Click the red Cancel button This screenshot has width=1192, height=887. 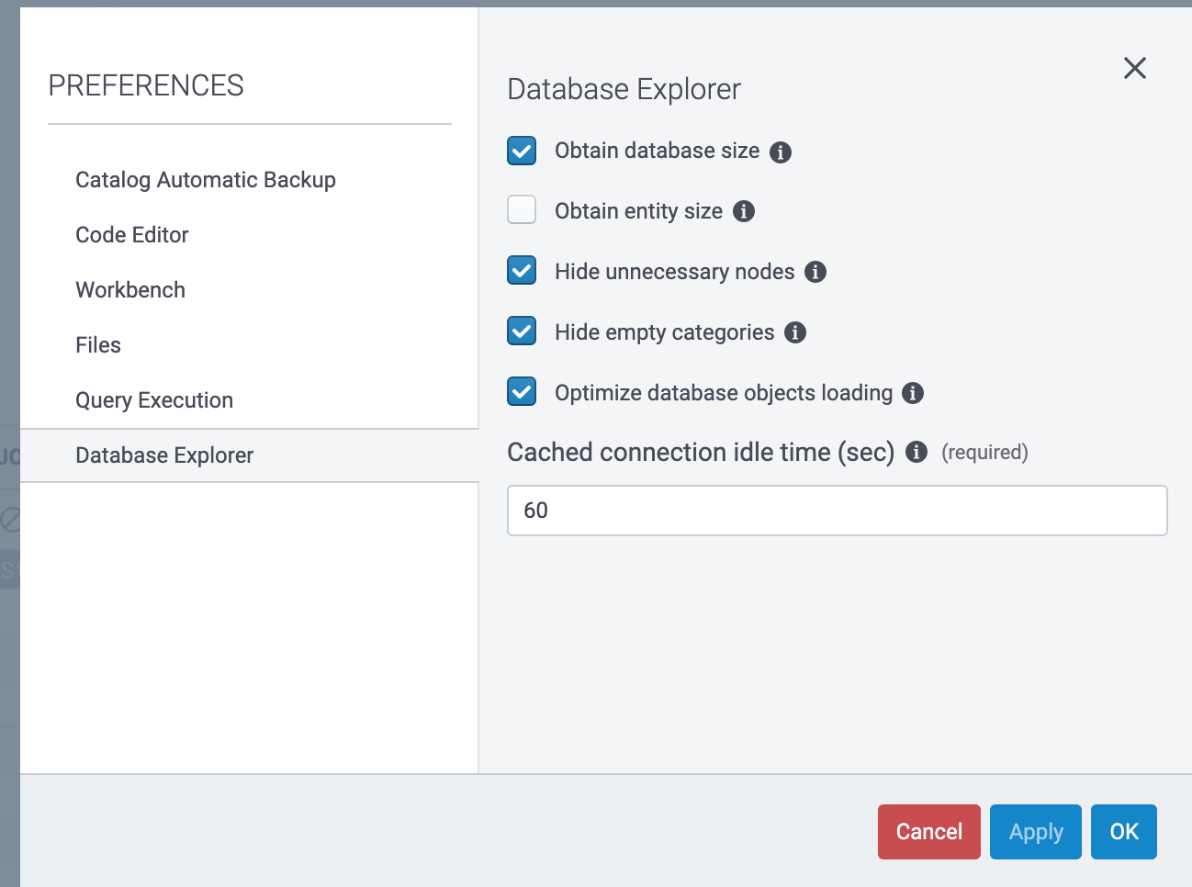pyautogui.click(x=929, y=832)
